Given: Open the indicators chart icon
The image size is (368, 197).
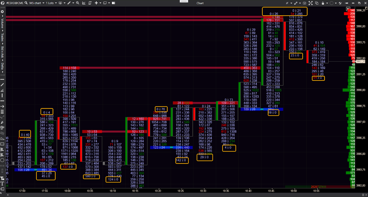Looking at the screenshot, I should click(x=84, y=3).
